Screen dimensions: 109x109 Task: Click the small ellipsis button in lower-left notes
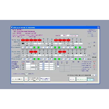(x=16, y=69)
